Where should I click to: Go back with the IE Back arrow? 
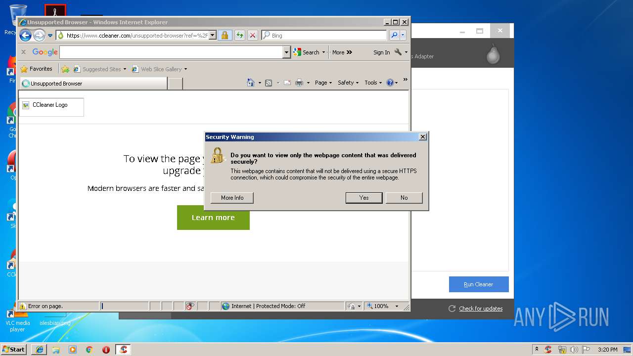[x=25, y=35]
